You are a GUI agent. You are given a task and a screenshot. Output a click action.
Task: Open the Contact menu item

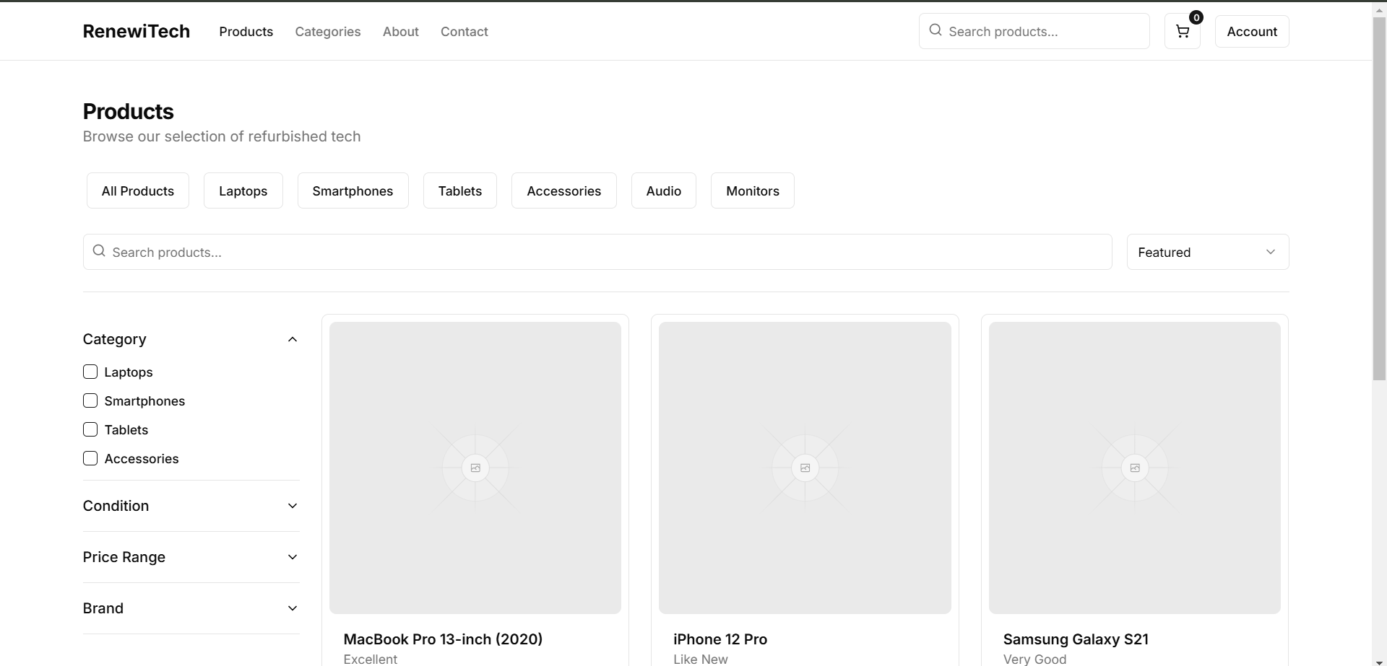(464, 31)
